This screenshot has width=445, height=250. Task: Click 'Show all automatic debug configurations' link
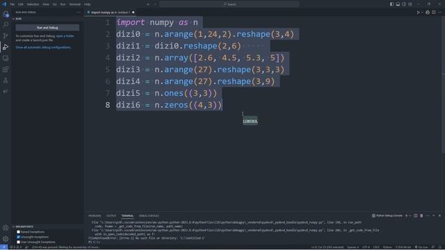43,47
